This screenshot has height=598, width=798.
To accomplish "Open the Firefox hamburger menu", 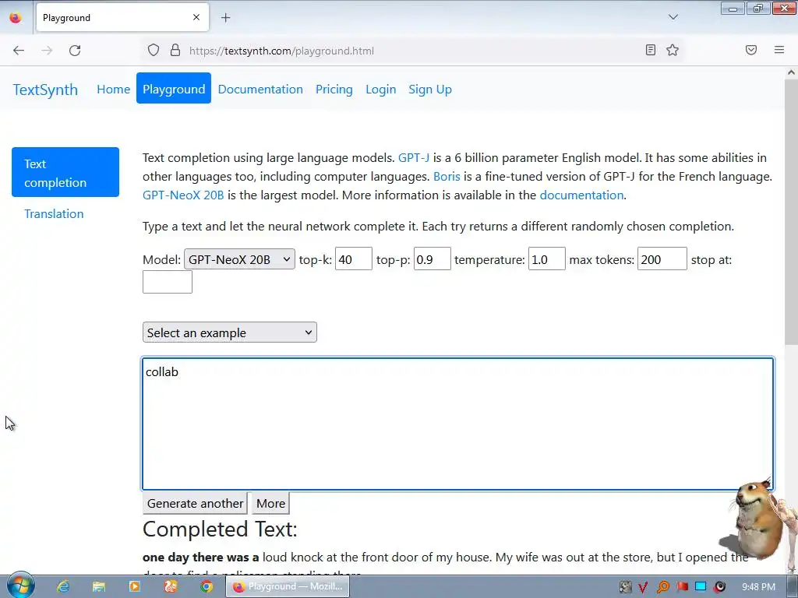I will tap(779, 50).
